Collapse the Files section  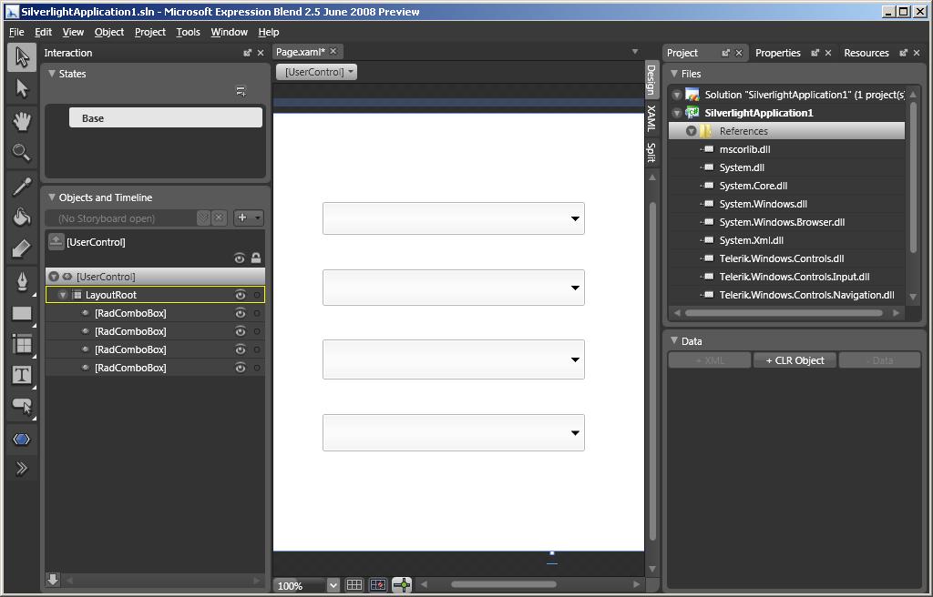tap(674, 73)
